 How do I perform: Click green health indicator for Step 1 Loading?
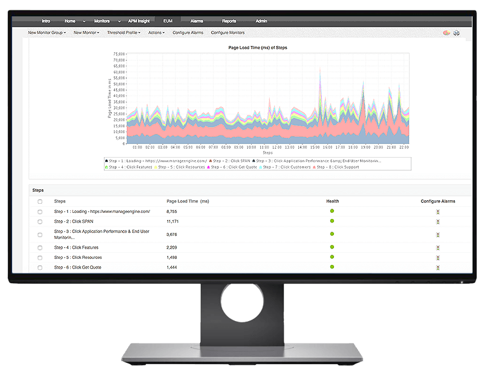point(332,211)
